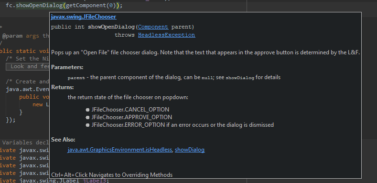
Task: Click the JFileChooser.CANCEL_OPTION bullet item
Action: tap(130, 110)
